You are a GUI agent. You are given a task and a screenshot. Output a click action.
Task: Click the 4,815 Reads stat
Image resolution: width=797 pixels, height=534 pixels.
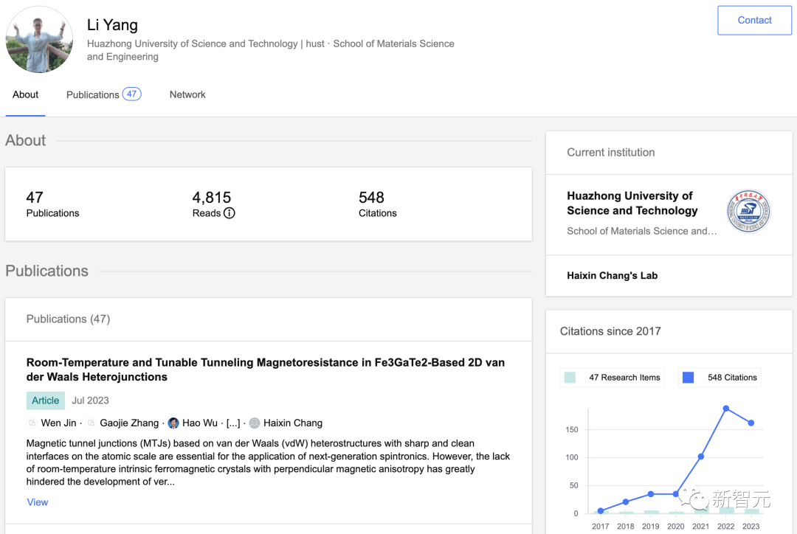213,204
